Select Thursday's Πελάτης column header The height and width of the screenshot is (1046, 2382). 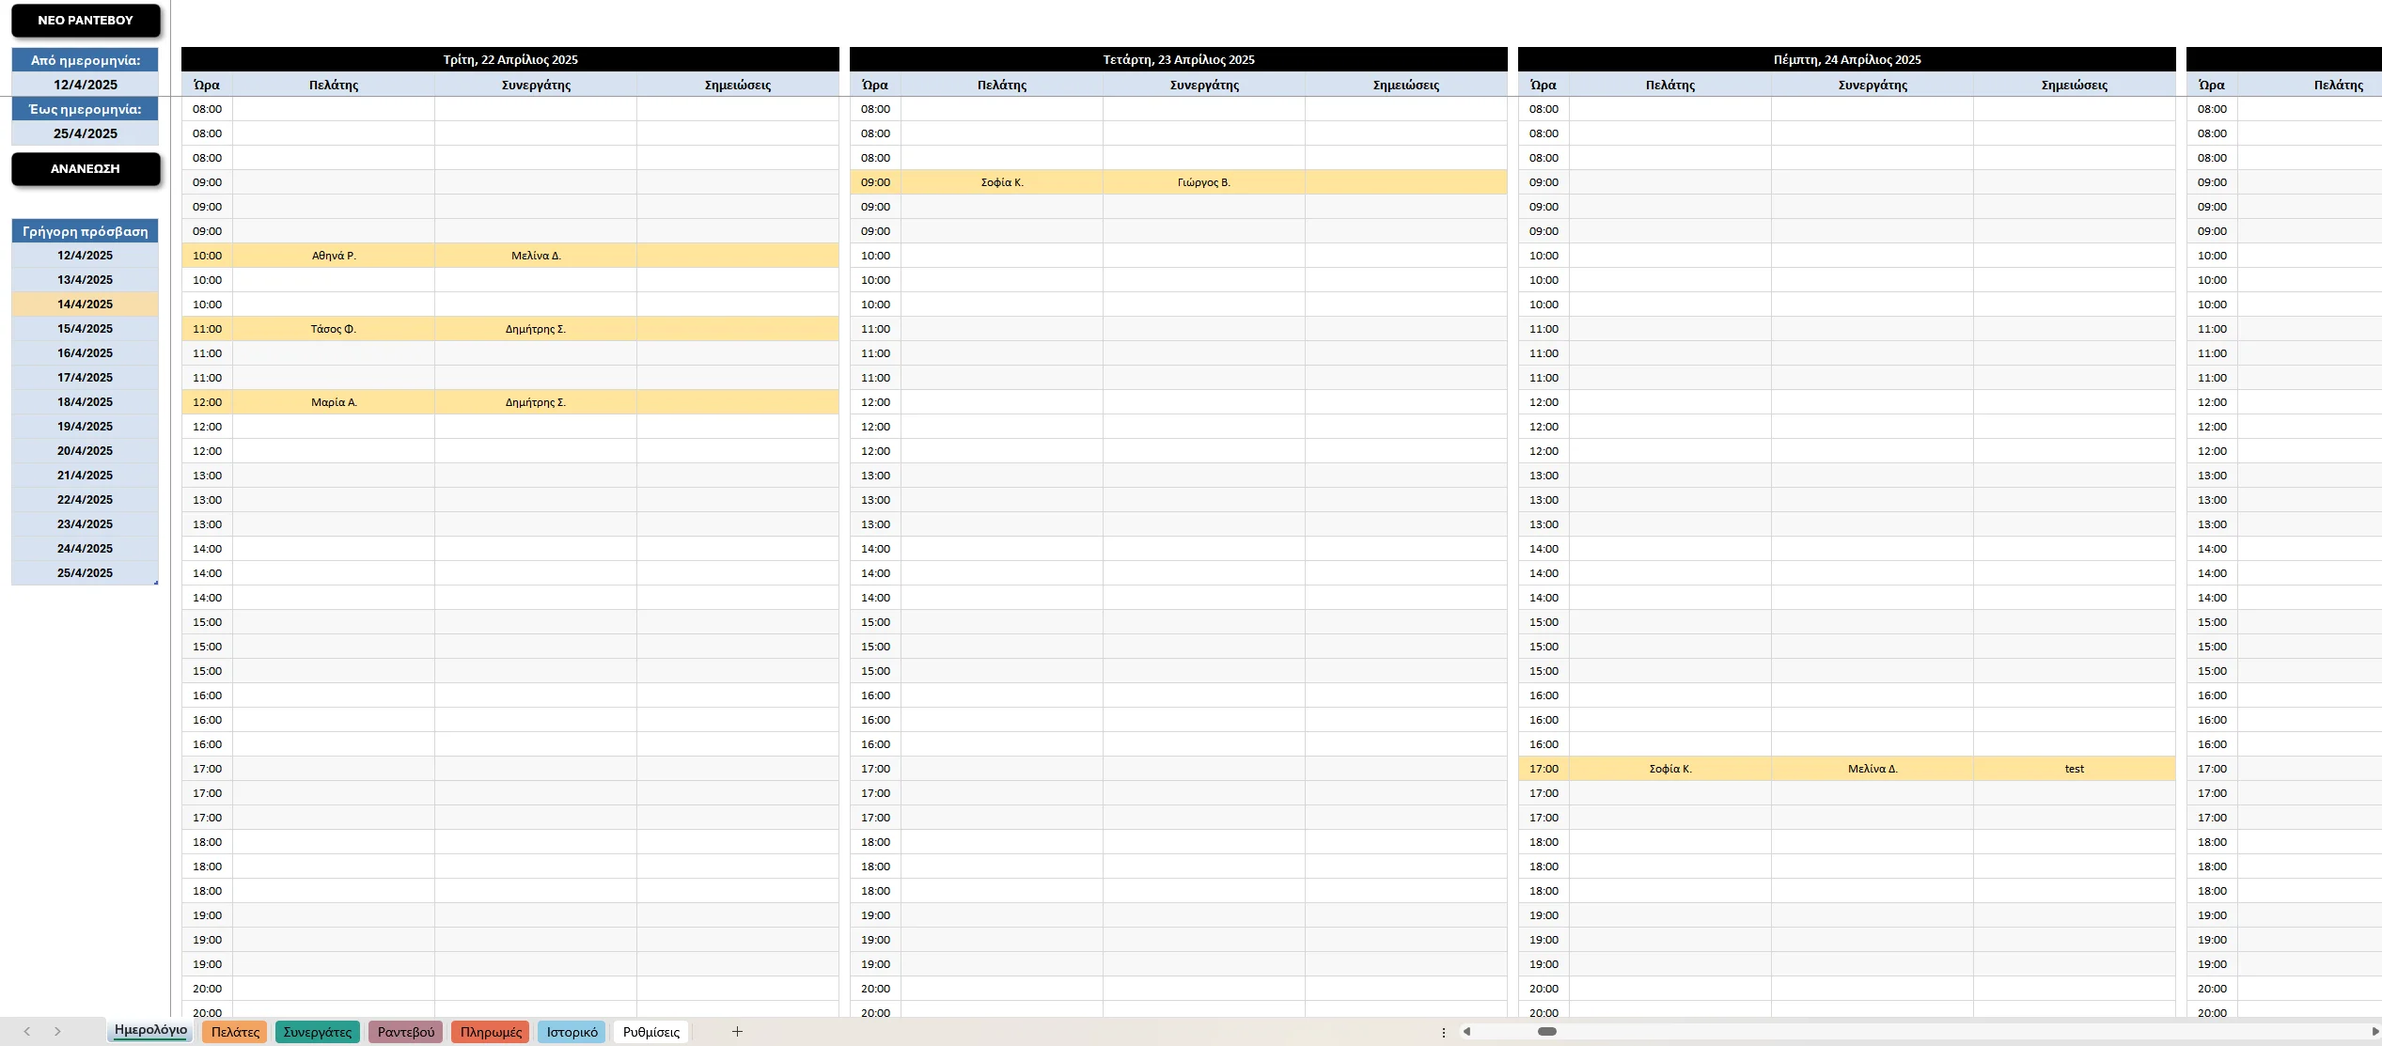click(1670, 85)
